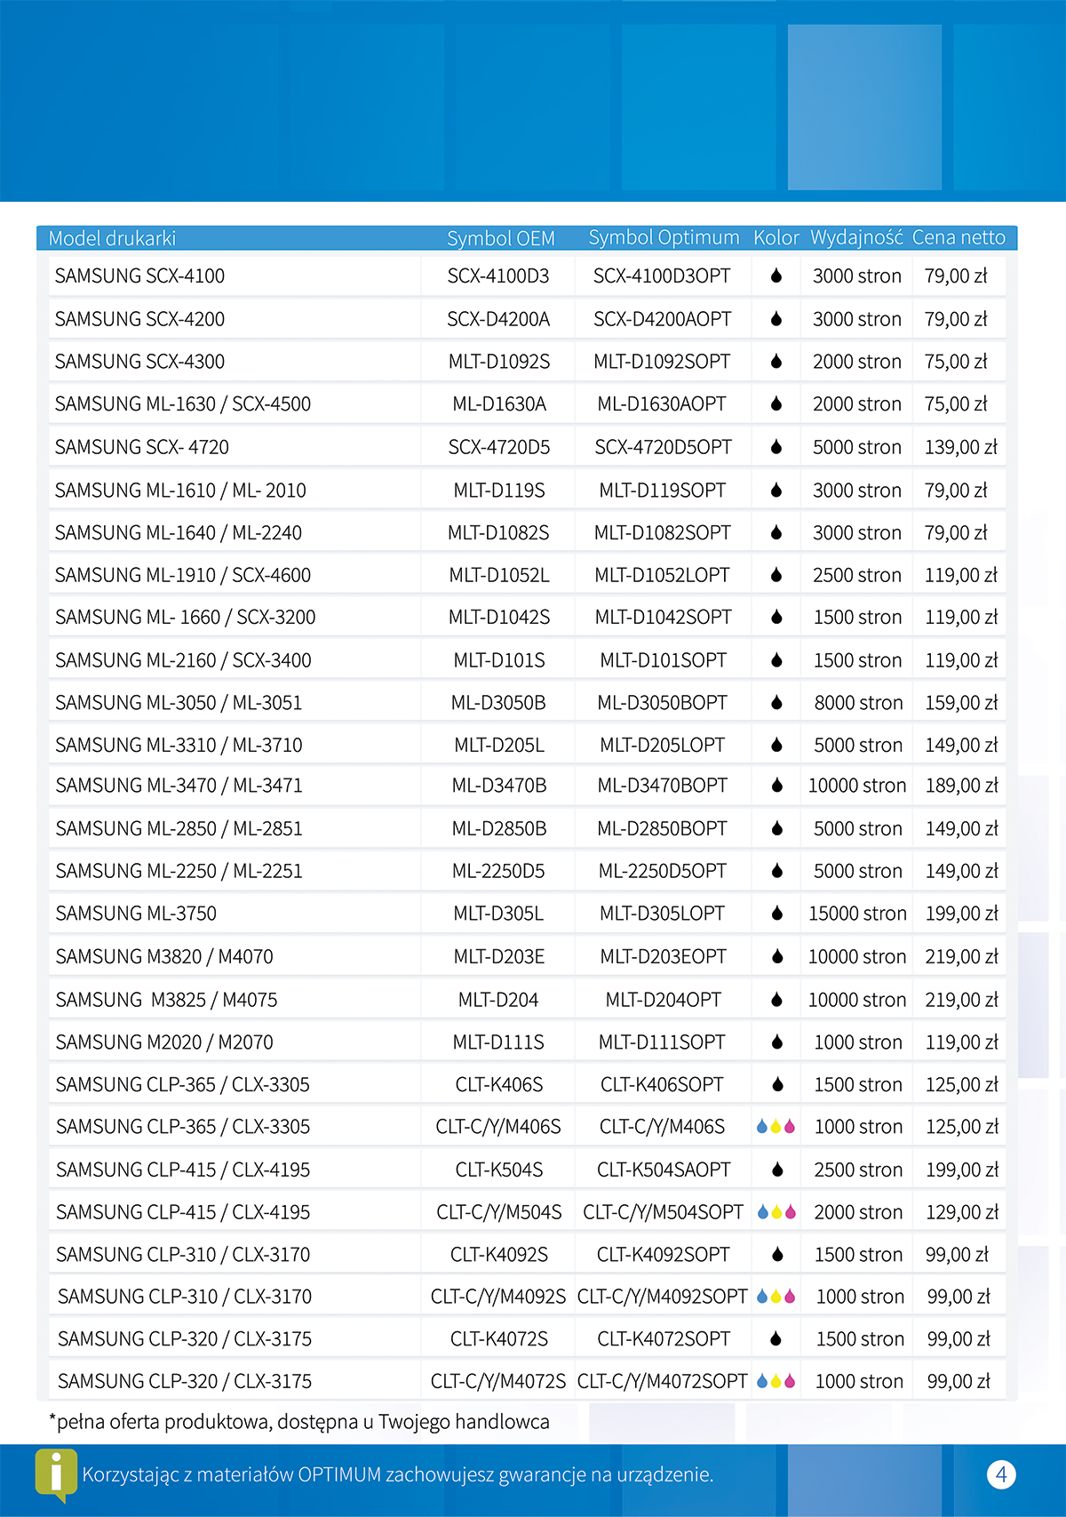Select black drop next to ML-D2850BOPT
1066x1517 pixels.
(777, 828)
